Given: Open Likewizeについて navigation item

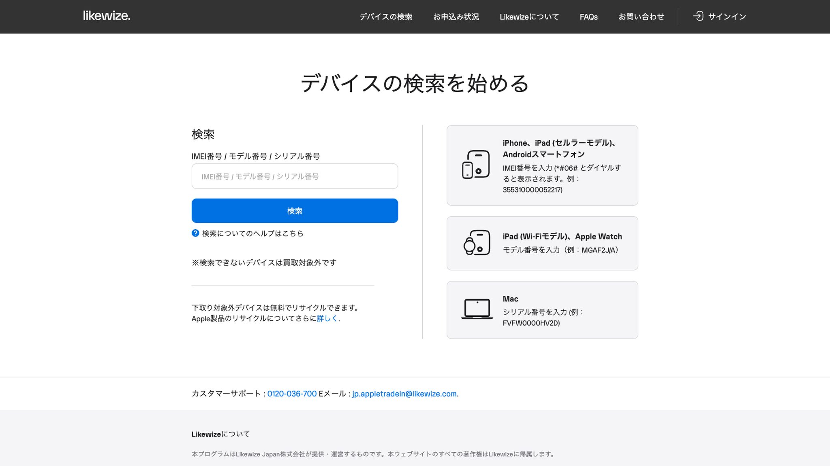Looking at the screenshot, I should (529, 17).
